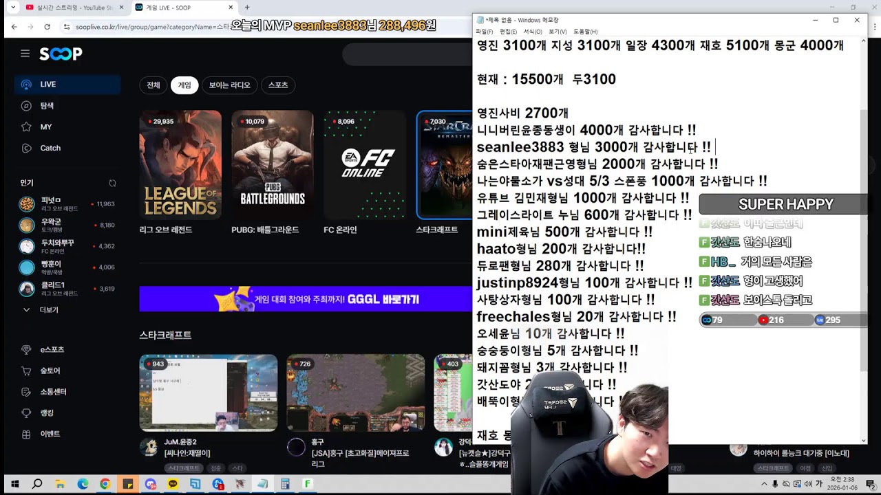This screenshot has width=881, height=495.
Task: Toggle Korean IME 가 indicator
Action: tap(819, 484)
